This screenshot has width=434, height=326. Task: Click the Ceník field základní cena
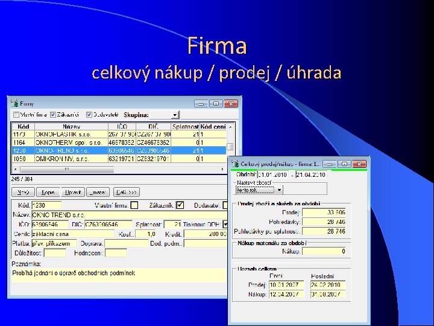pos(73,234)
